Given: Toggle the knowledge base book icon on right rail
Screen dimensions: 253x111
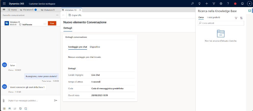Looking at the screenshot, I should (250, 11).
